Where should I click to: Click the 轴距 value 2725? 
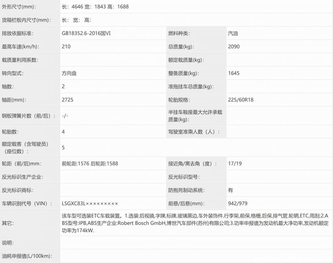(67, 100)
